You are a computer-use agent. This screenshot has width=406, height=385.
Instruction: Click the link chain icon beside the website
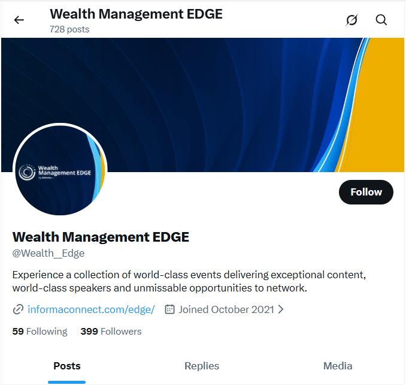pos(18,309)
